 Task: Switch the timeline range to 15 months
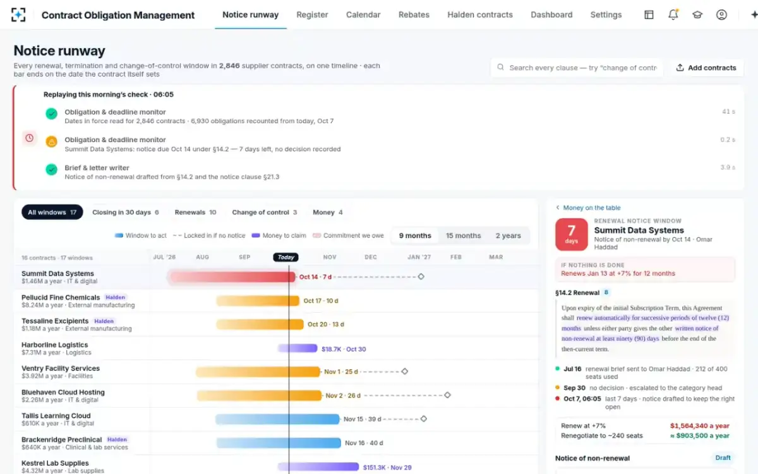464,236
